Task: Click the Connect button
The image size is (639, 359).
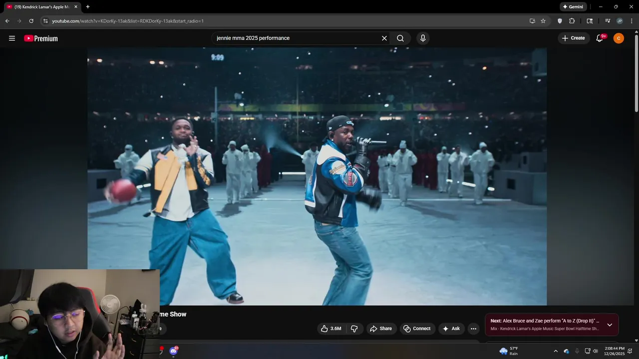Action: tap(417, 329)
